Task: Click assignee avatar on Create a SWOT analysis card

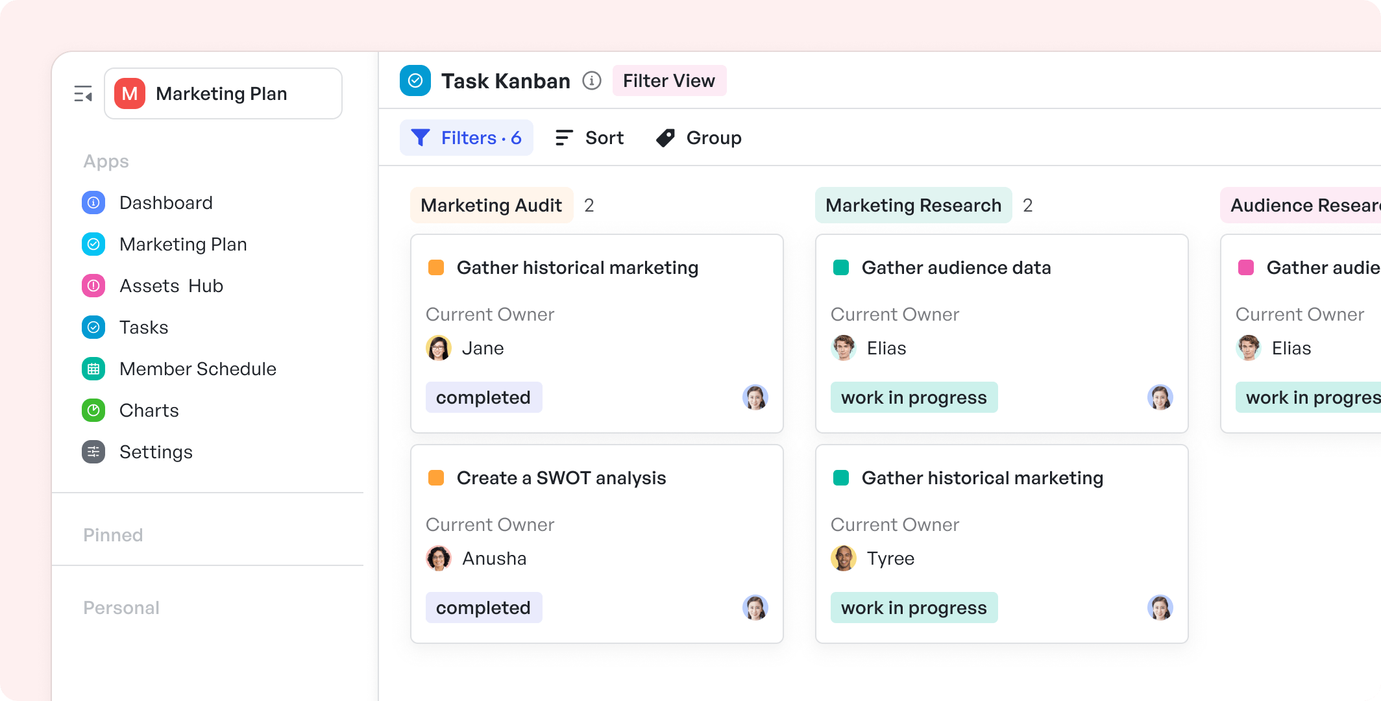Action: (x=755, y=608)
